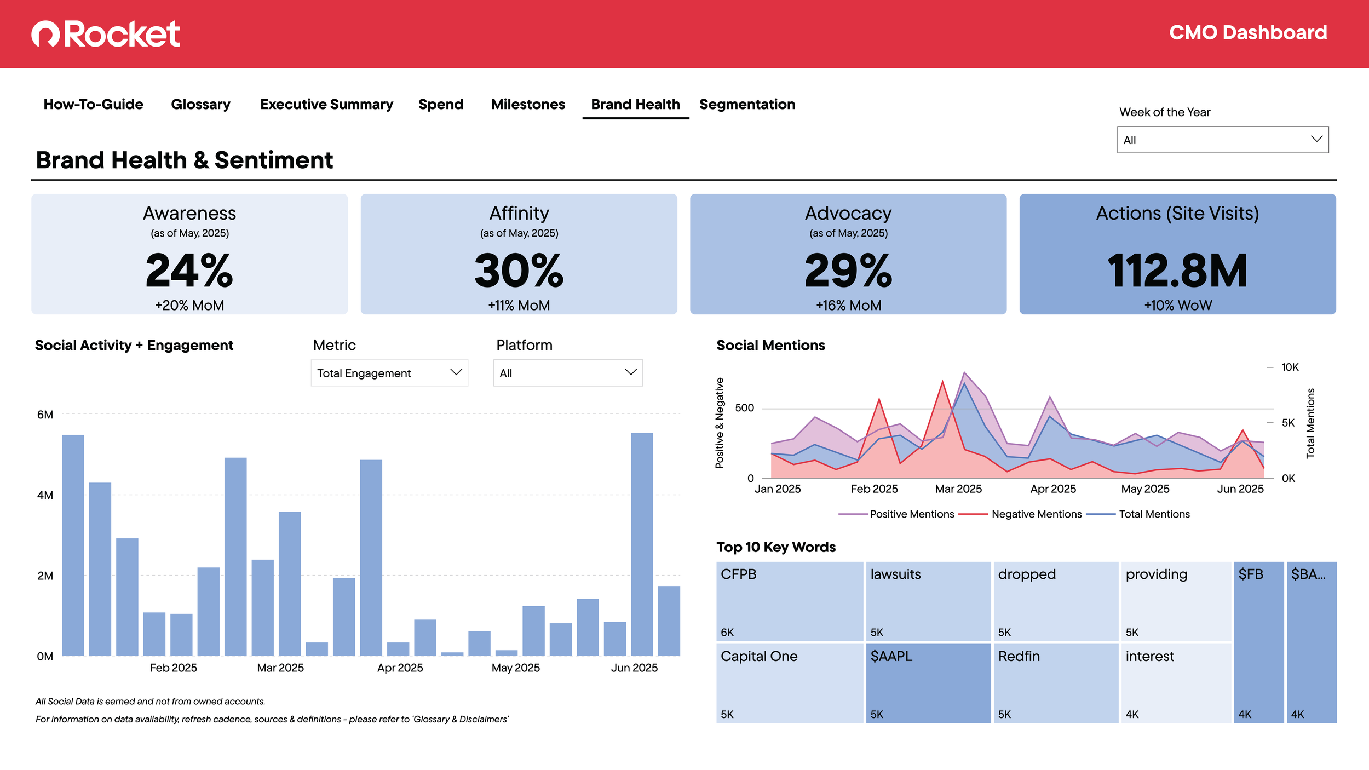Click the $FB keyword tile
Screen dimensions: 1369x770
coord(1258,642)
